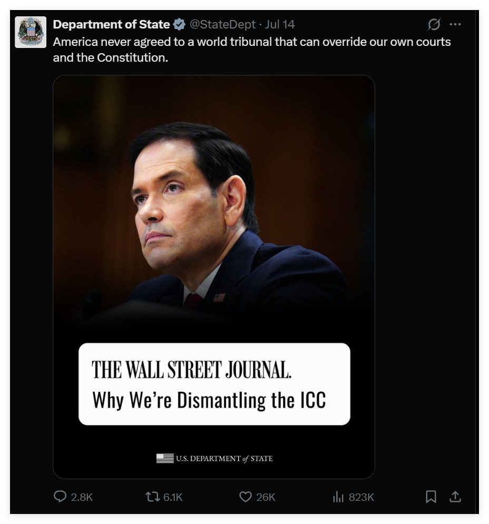Click the Department of State display name
This screenshot has width=489, height=524.
(111, 24)
